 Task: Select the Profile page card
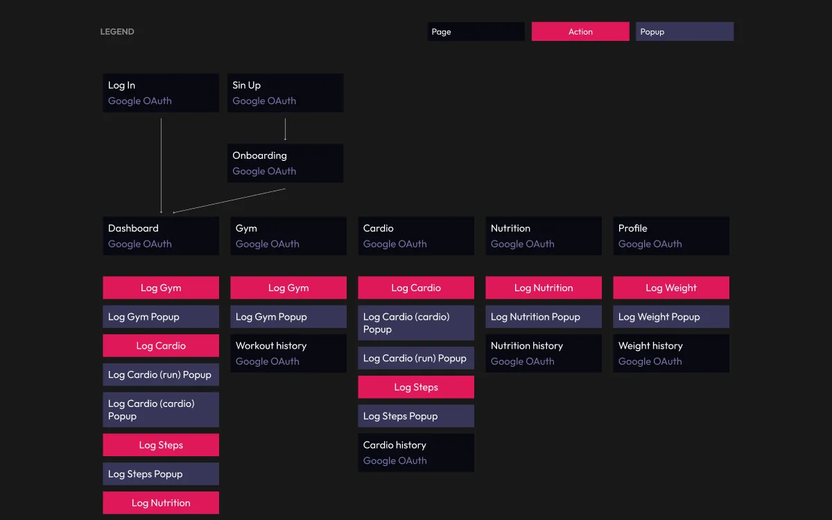tap(671, 236)
